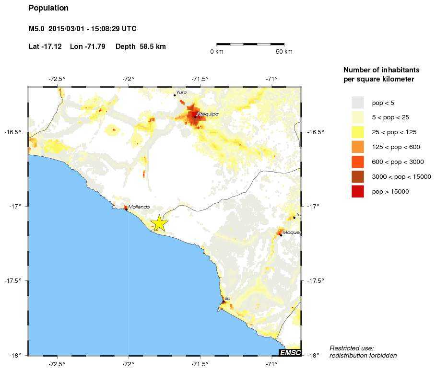Click the "-72.5°" label on the top axis
The image size is (436, 371).
57,79
